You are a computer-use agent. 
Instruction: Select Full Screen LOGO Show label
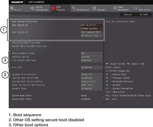(24, 60)
